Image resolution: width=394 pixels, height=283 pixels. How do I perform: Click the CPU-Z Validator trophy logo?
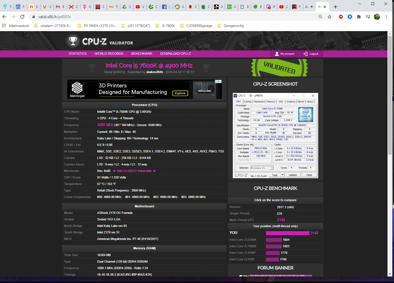pyautogui.click(x=73, y=41)
